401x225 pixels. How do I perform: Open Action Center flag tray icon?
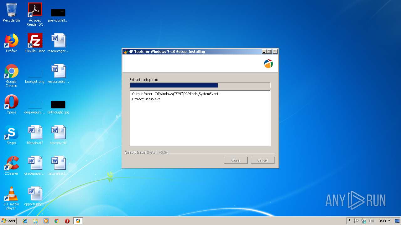coord(356,221)
